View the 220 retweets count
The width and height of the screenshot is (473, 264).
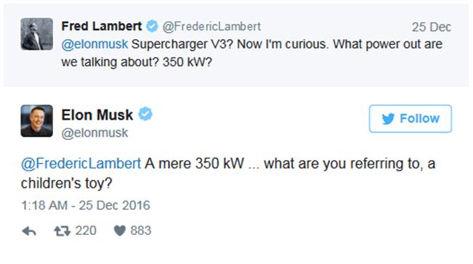[86, 231]
